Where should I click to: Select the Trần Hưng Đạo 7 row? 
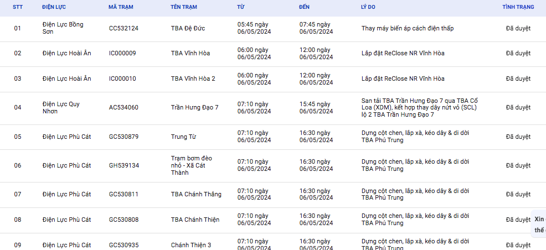194,107
